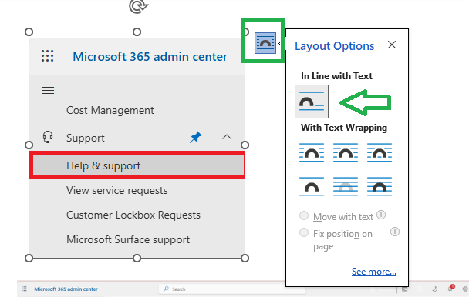This screenshot has height=297, width=469.
Task: Select the Help & support menu entry
Action: [x=137, y=165]
